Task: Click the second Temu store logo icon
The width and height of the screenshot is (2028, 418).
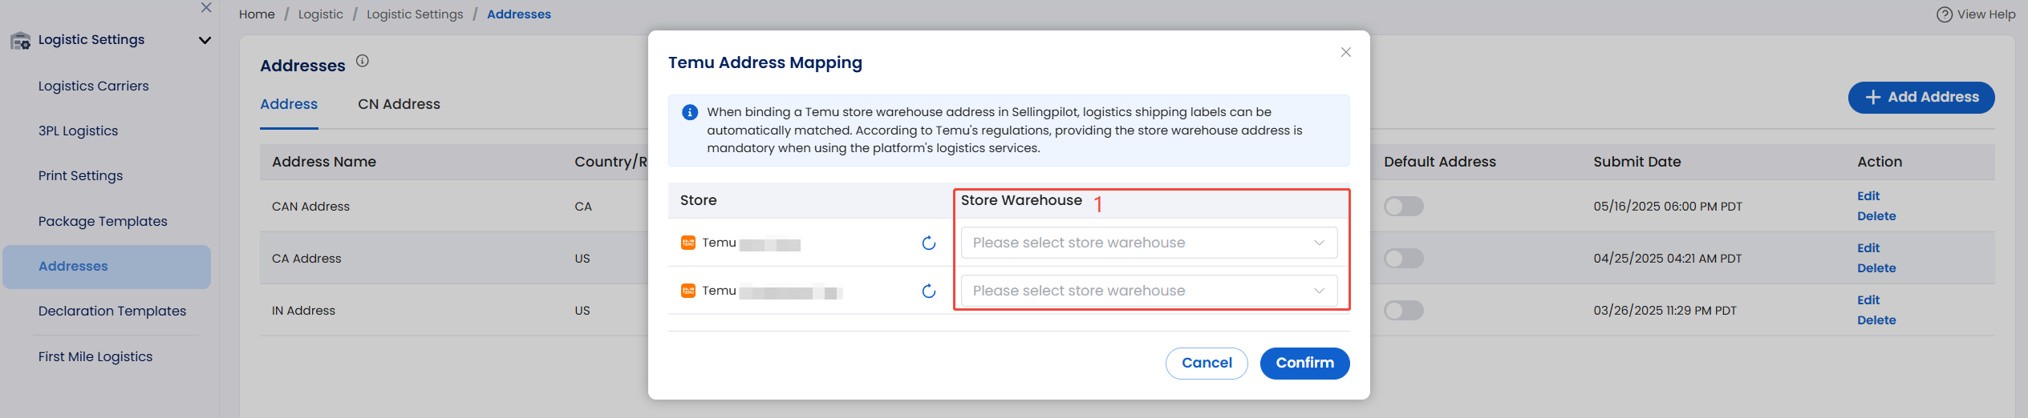Action: [x=688, y=291]
